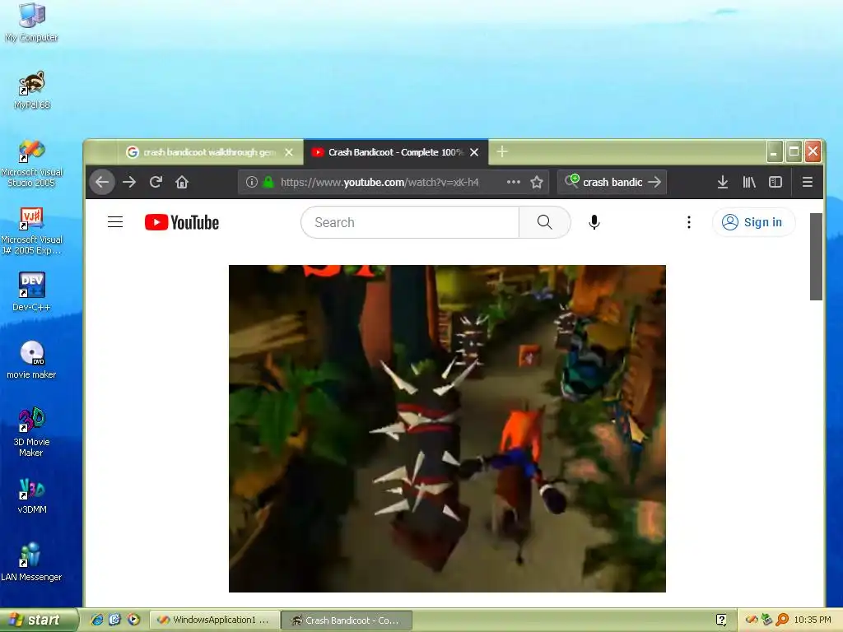
Task: Search with voice microphone on YouTube
Action: (594, 222)
